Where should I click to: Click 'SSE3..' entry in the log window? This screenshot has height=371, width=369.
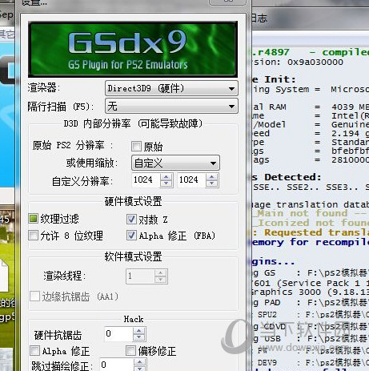point(342,188)
